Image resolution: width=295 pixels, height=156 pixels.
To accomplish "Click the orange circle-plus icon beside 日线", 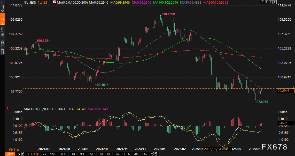I will 50,2.
